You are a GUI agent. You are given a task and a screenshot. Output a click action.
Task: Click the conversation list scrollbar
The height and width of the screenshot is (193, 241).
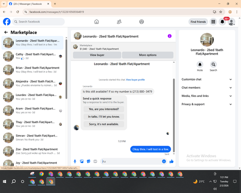pos(67,69)
